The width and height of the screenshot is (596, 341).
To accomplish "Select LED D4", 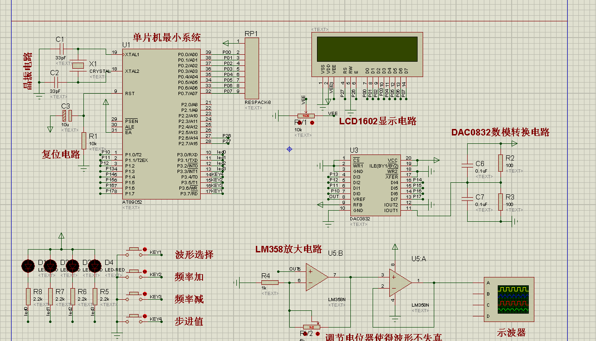I will click(x=95, y=266).
